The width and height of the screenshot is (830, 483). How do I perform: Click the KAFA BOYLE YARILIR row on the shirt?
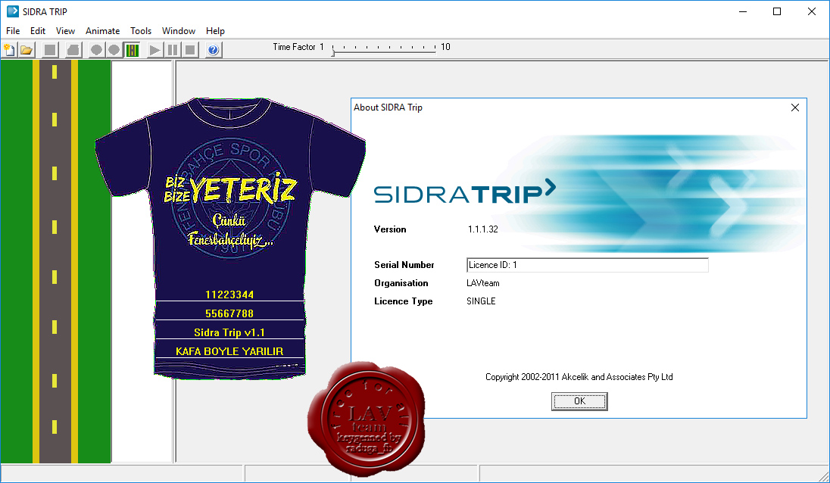[x=229, y=351]
